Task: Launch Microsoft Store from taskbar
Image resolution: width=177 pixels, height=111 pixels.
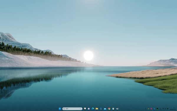Action: click(101, 109)
